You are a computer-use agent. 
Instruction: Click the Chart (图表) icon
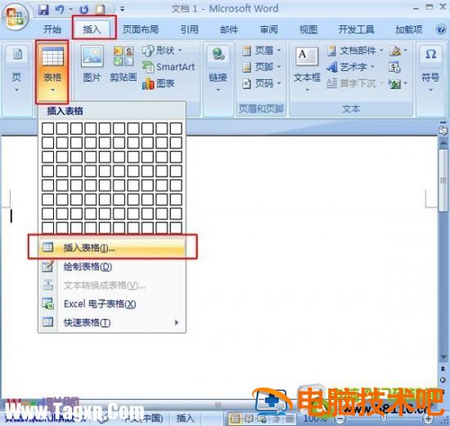pos(159,83)
